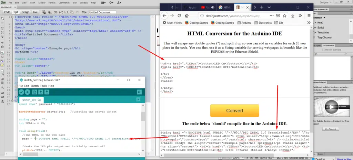Switch Dreamweaver to Design view
The height and width of the screenshot is (160, 353).
[26, 12]
